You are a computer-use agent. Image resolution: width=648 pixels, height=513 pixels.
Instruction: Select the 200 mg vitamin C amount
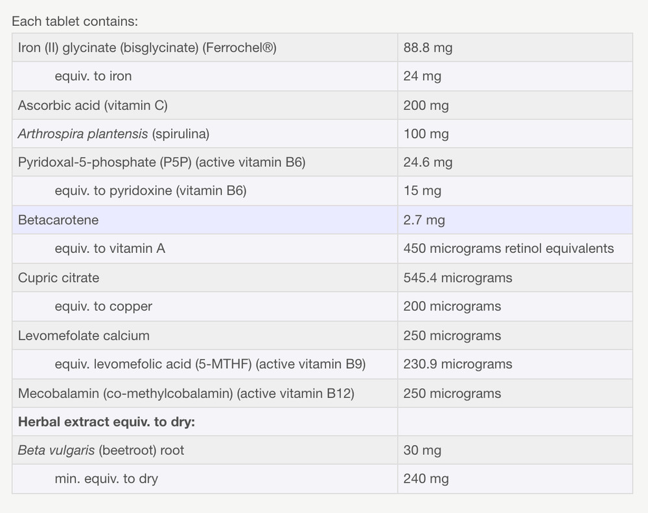click(x=426, y=105)
